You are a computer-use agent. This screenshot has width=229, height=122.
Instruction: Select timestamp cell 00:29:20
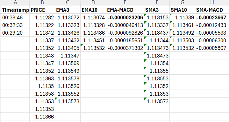tap(15, 33)
